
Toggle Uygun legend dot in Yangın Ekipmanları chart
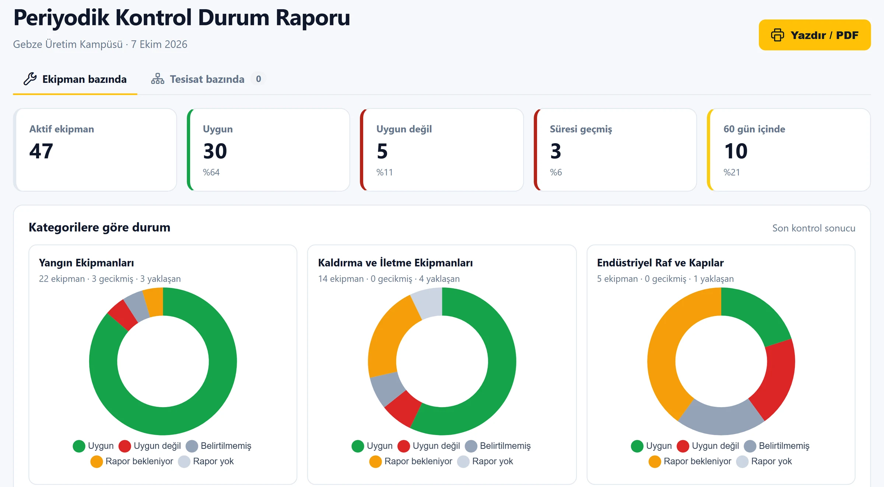tap(79, 446)
